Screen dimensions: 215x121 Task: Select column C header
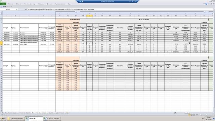pyautogui.click(x=29, y=16)
